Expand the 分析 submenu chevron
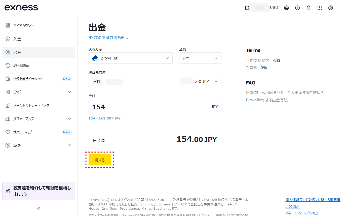 coord(70,92)
